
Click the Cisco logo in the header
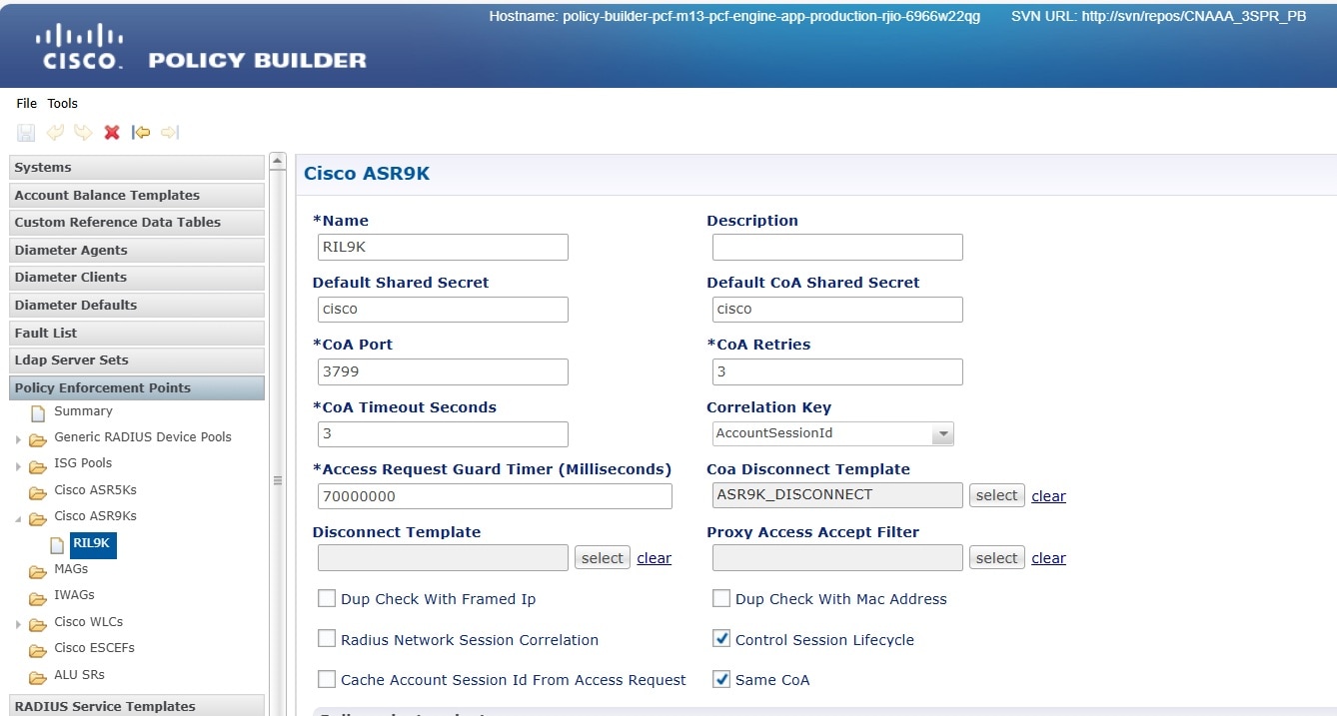[x=79, y=47]
